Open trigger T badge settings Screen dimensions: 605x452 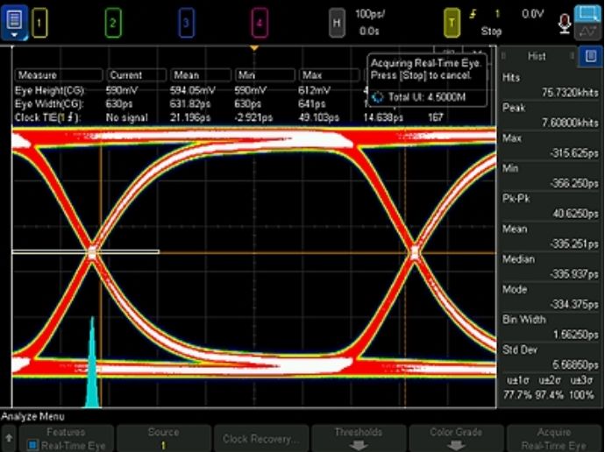451,22
